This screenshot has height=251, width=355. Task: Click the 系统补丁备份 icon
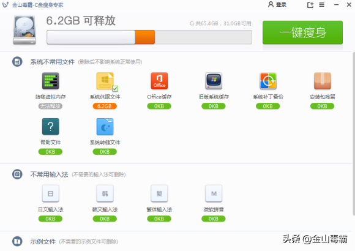pos(268,81)
